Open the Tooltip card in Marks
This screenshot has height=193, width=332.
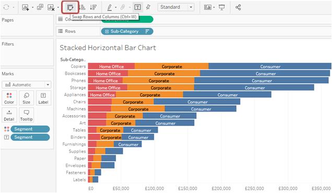[26, 115]
